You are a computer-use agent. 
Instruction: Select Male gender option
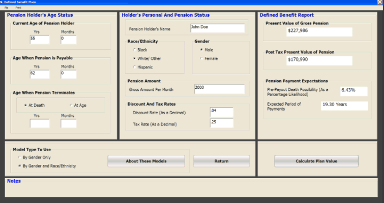(201, 50)
